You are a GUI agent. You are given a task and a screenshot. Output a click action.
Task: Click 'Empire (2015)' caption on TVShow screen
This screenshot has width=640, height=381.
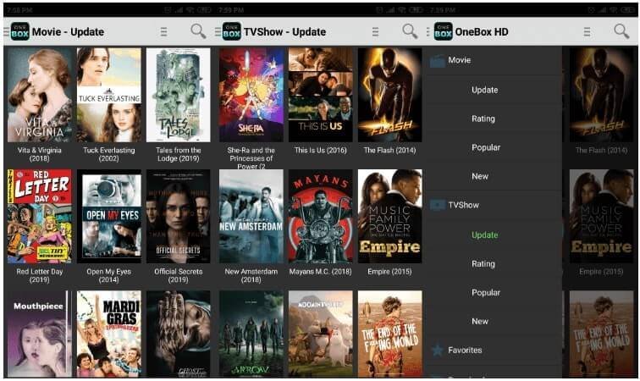click(389, 272)
